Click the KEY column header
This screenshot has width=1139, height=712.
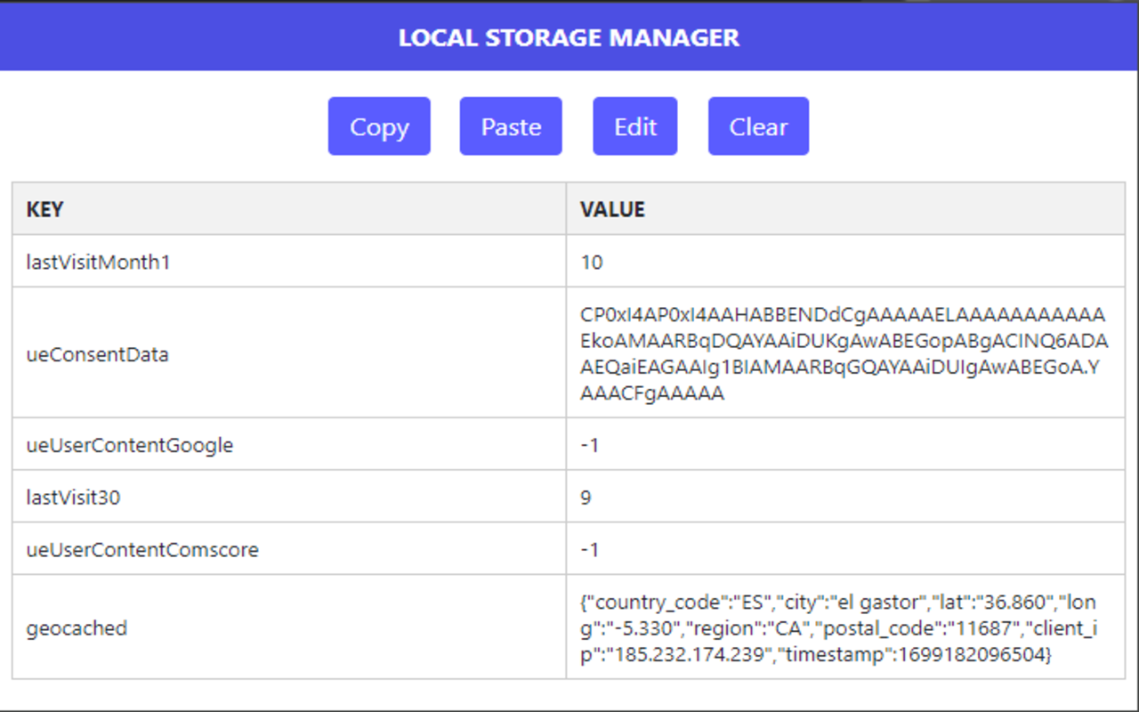coord(42,209)
